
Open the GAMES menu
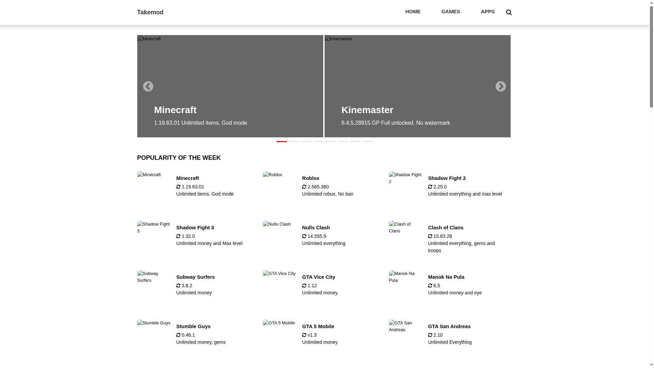451,12
